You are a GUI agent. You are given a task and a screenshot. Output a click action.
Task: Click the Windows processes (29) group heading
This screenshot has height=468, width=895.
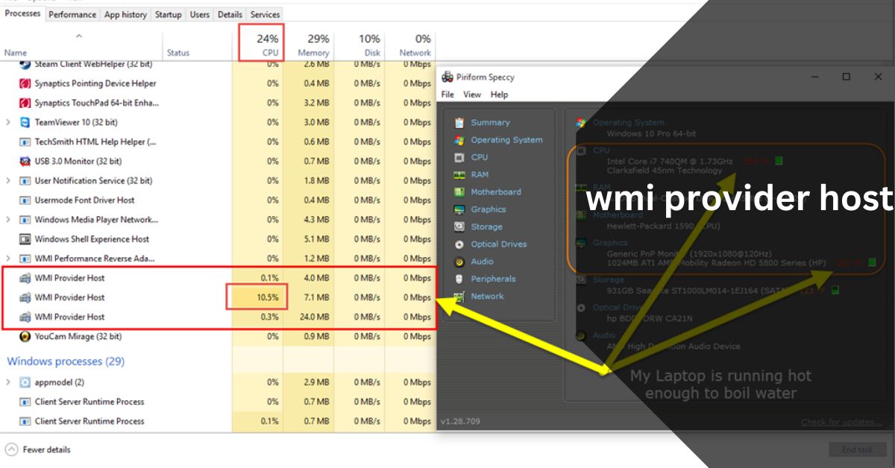click(66, 361)
